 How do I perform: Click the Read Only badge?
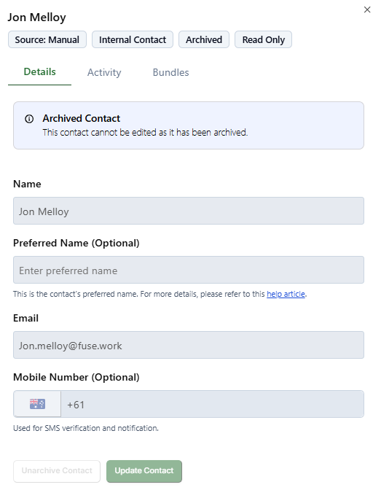click(x=263, y=39)
